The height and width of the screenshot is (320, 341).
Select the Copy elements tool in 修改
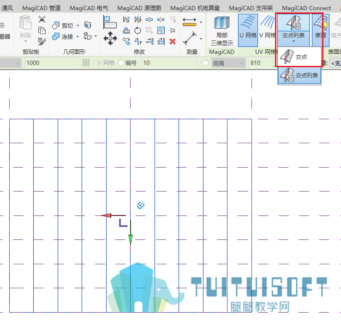pos(126,41)
